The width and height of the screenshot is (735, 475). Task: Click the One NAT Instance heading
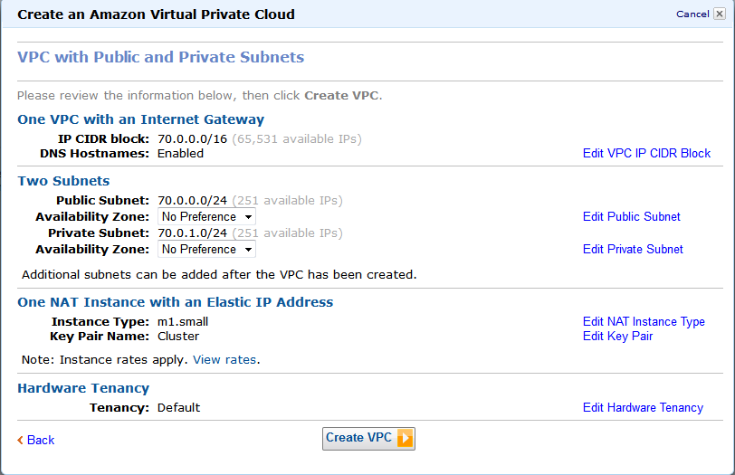click(176, 302)
